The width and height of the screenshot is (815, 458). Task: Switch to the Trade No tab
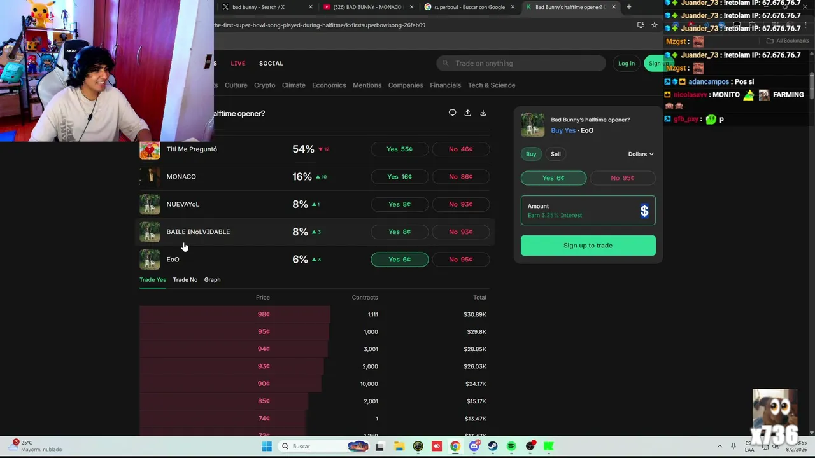185,280
